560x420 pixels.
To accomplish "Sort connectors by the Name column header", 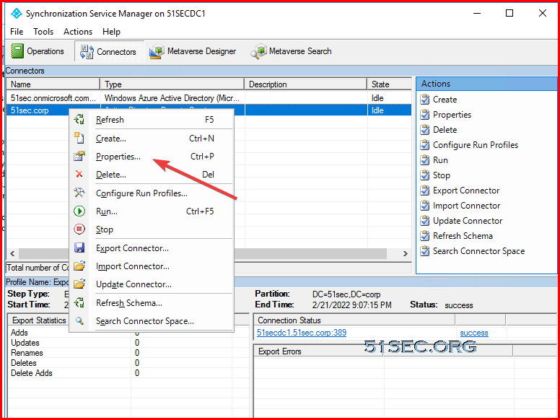I will click(x=53, y=84).
